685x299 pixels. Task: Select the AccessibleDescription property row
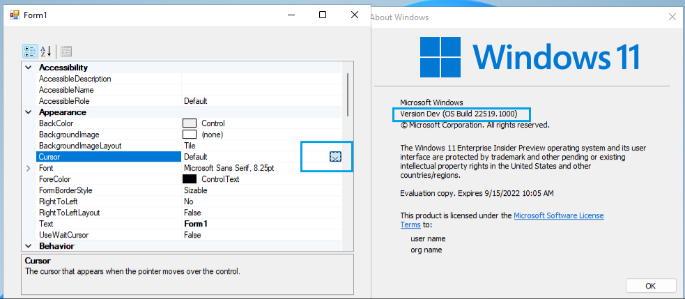click(189, 79)
